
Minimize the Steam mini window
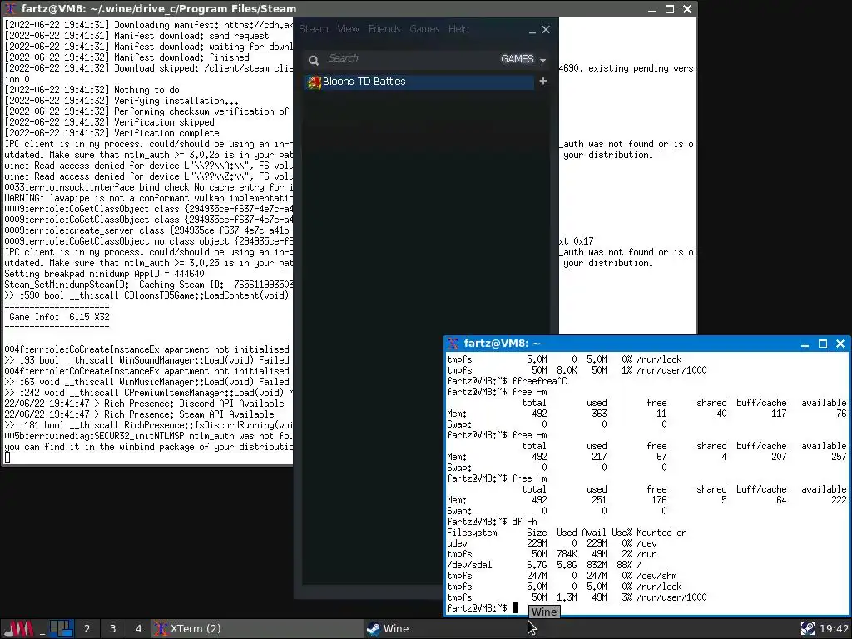point(532,31)
